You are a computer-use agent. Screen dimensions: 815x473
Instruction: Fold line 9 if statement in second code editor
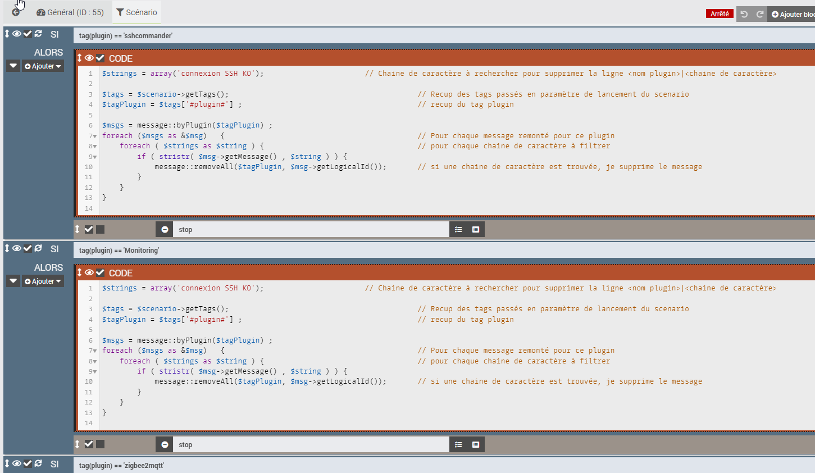(x=95, y=371)
